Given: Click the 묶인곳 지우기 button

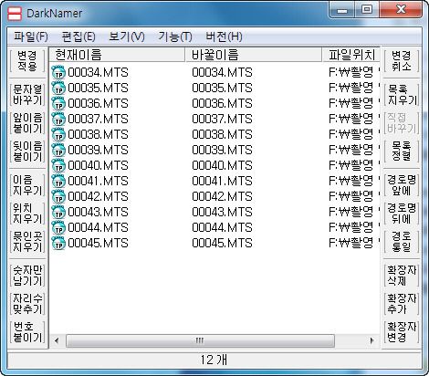Looking at the screenshot, I should pos(27,242).
